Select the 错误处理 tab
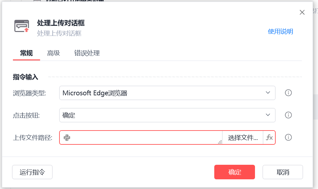This screenshot has width=318, height=189. (87, 53)
